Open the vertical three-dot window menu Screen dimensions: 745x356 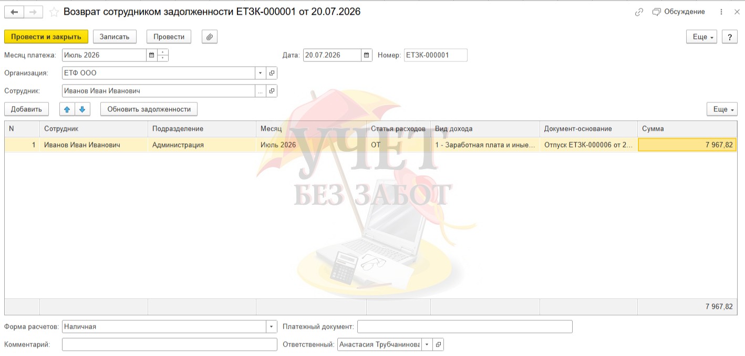tap(721, 12)
